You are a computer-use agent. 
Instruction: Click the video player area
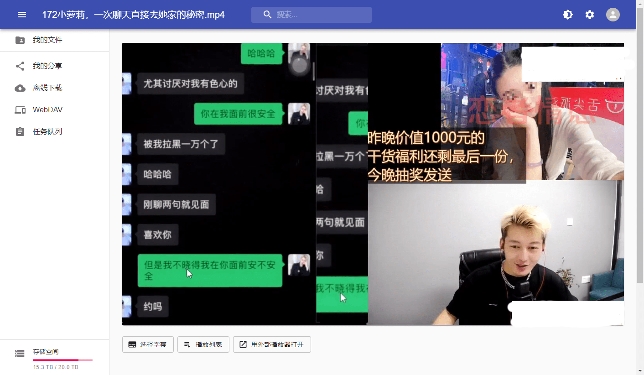[373, 184]
